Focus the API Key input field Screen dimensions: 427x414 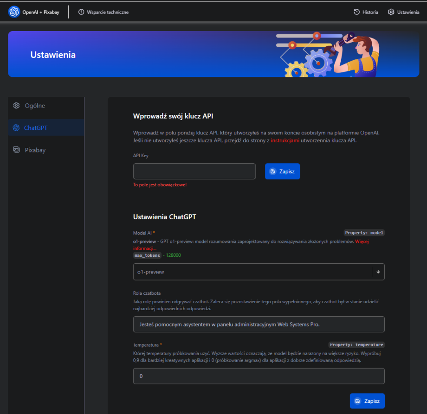194,171
